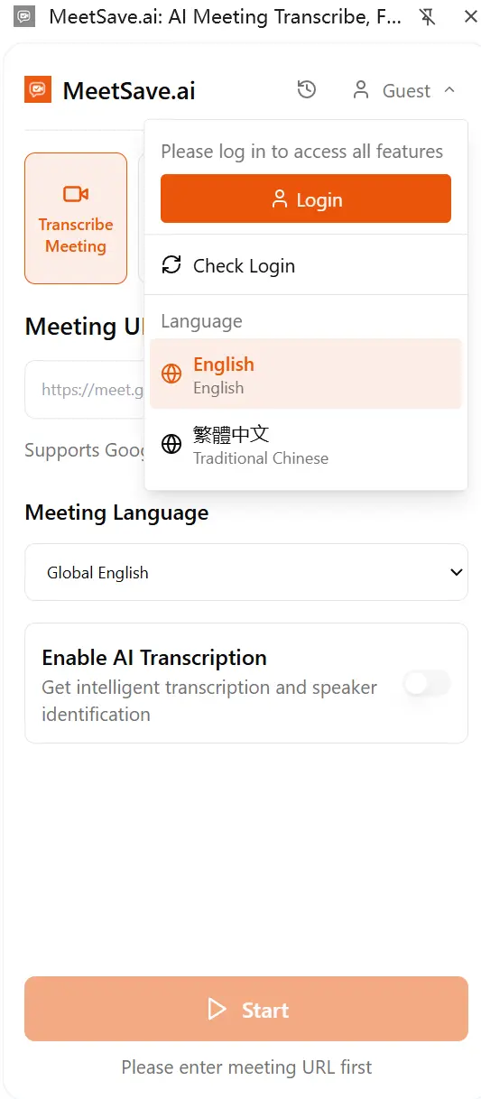This screenshot has width=481, height=1099.
Task: Click the extension favicon in title bar
Action: point(25,16)
